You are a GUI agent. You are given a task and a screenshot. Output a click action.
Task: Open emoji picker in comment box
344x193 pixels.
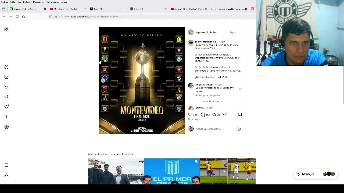point(238,129)
